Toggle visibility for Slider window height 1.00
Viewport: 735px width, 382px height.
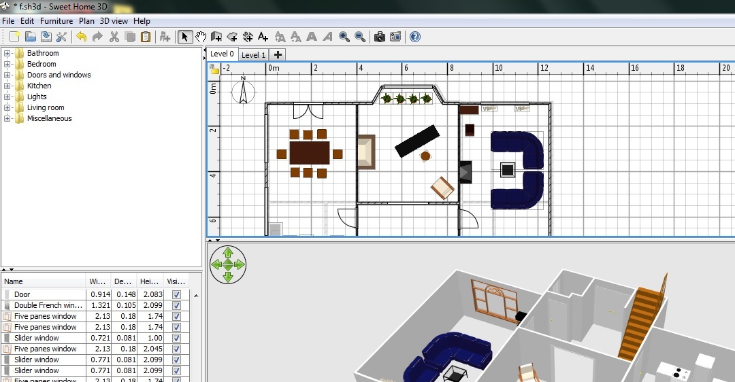click(176, 338)
